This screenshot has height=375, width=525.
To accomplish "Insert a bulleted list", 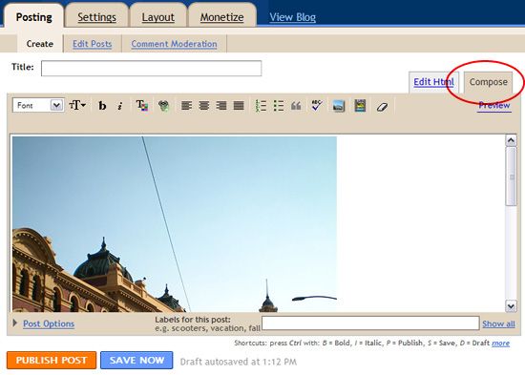I will 278,106.
